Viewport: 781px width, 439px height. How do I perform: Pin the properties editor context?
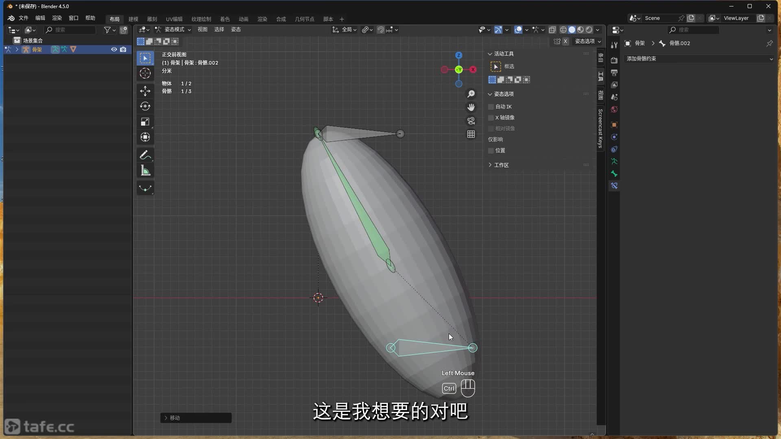coord(770,43)
